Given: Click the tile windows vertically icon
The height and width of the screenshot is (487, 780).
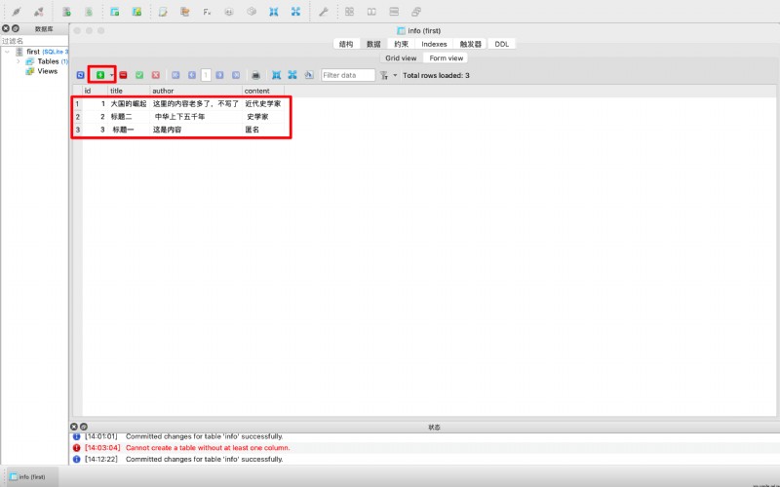Looking at the screenshot, I should coord(394,12).
